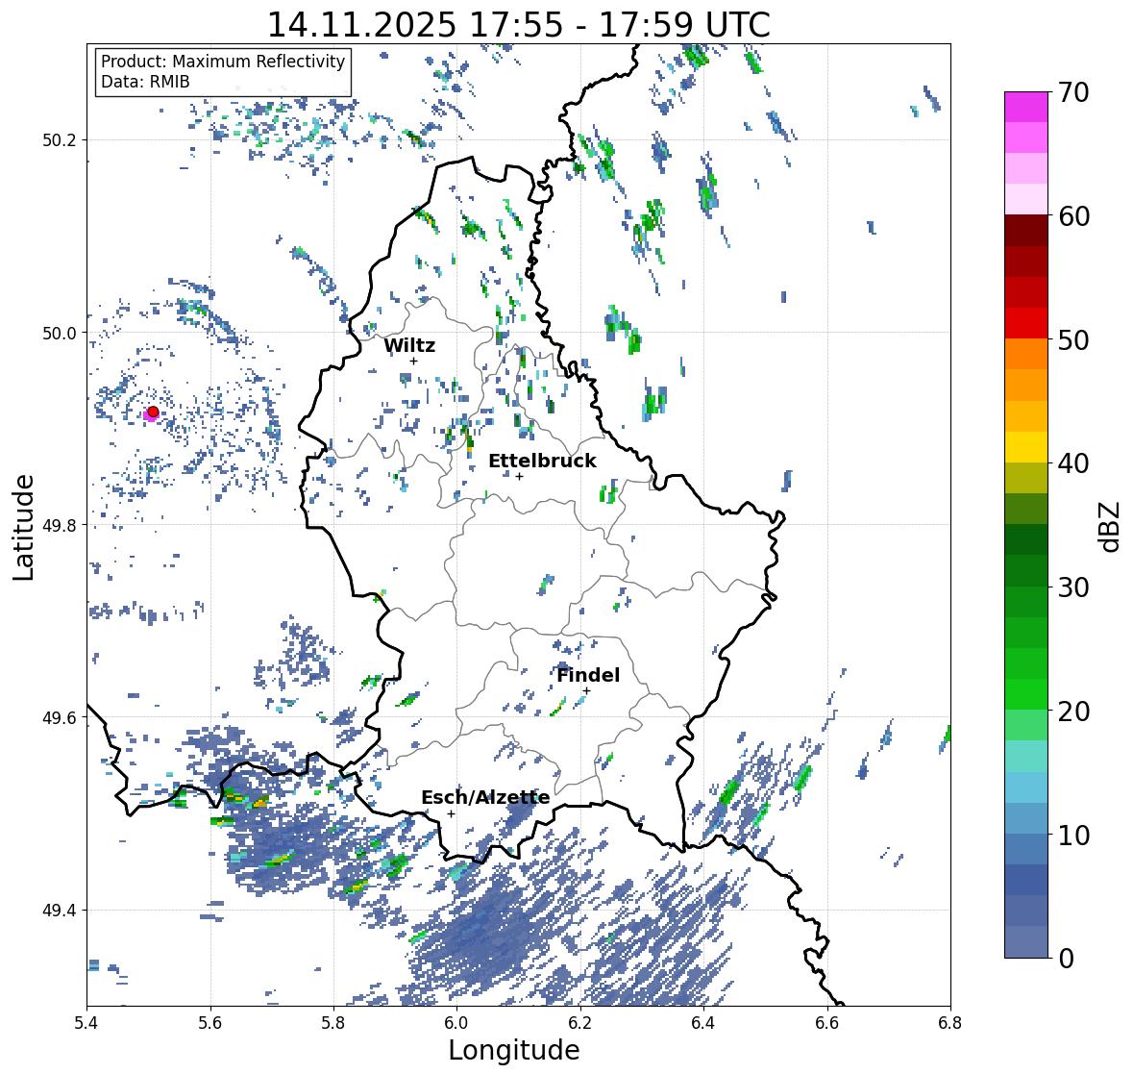
Task: Click the latitude tick label 50.0
Action: (60, 334)
